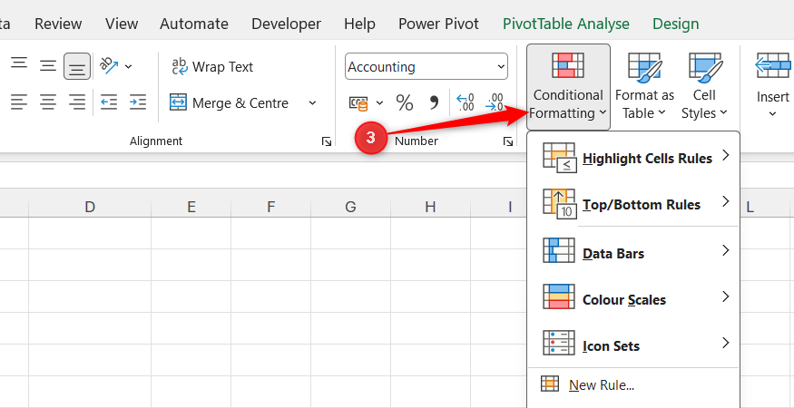
Task: Open Highlight Cells Rules submenu
Action: pyautogui.click(x=634, y=158)
